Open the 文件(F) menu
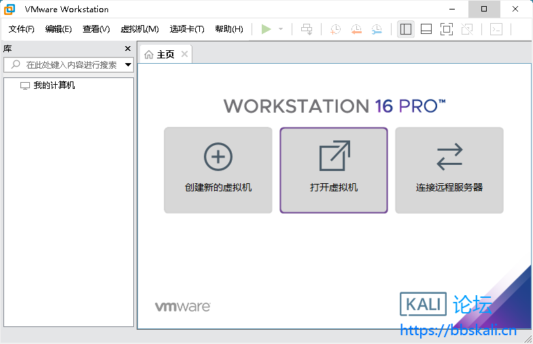Image resolution: width=533 pixels, height=344 pixels. coord(21,29)
